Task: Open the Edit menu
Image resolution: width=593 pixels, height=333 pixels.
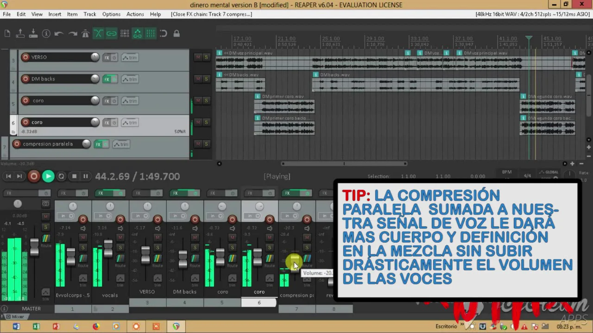Action: 21,14
